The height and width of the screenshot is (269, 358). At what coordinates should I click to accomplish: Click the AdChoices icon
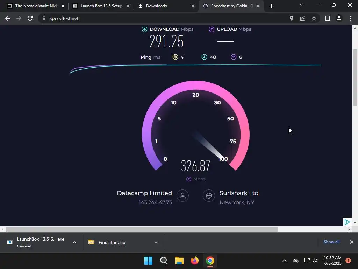(347, 222)
